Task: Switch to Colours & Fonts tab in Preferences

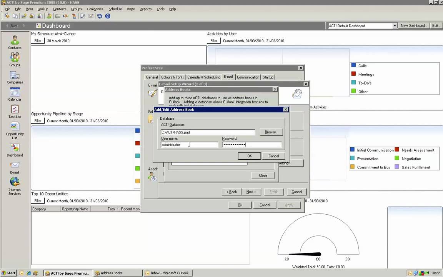Action: click(172, 77)
